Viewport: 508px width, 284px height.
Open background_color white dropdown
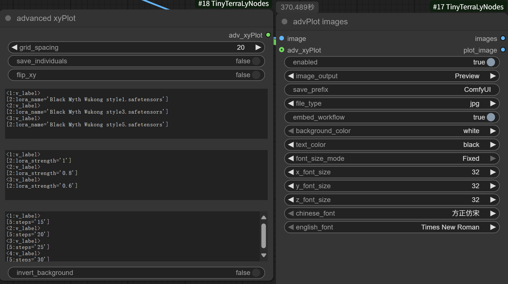(x=392, y=131)
